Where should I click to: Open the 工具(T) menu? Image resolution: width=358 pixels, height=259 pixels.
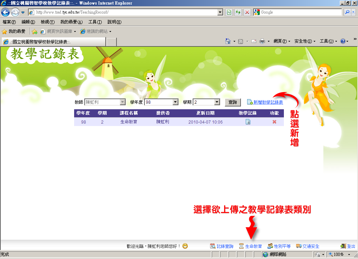[95, 22]
